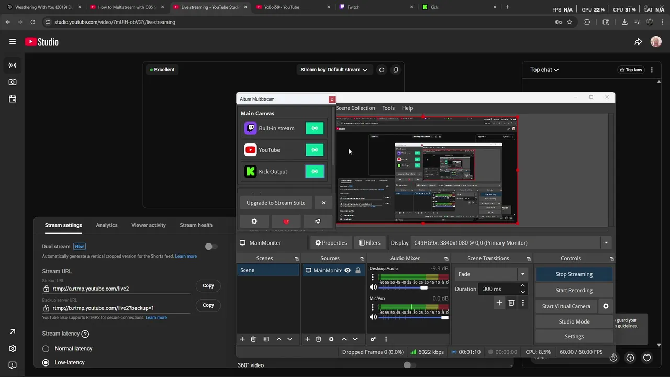
Task: Toggle the Kick Output broadcast button
Action: tap(315, 171)
